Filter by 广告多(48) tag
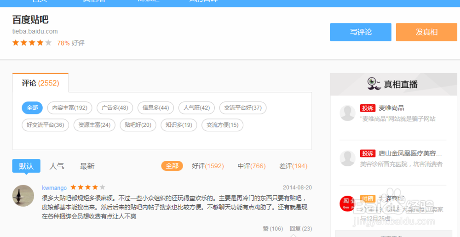The height and width of the screenshot is (237, 460). 115,108
